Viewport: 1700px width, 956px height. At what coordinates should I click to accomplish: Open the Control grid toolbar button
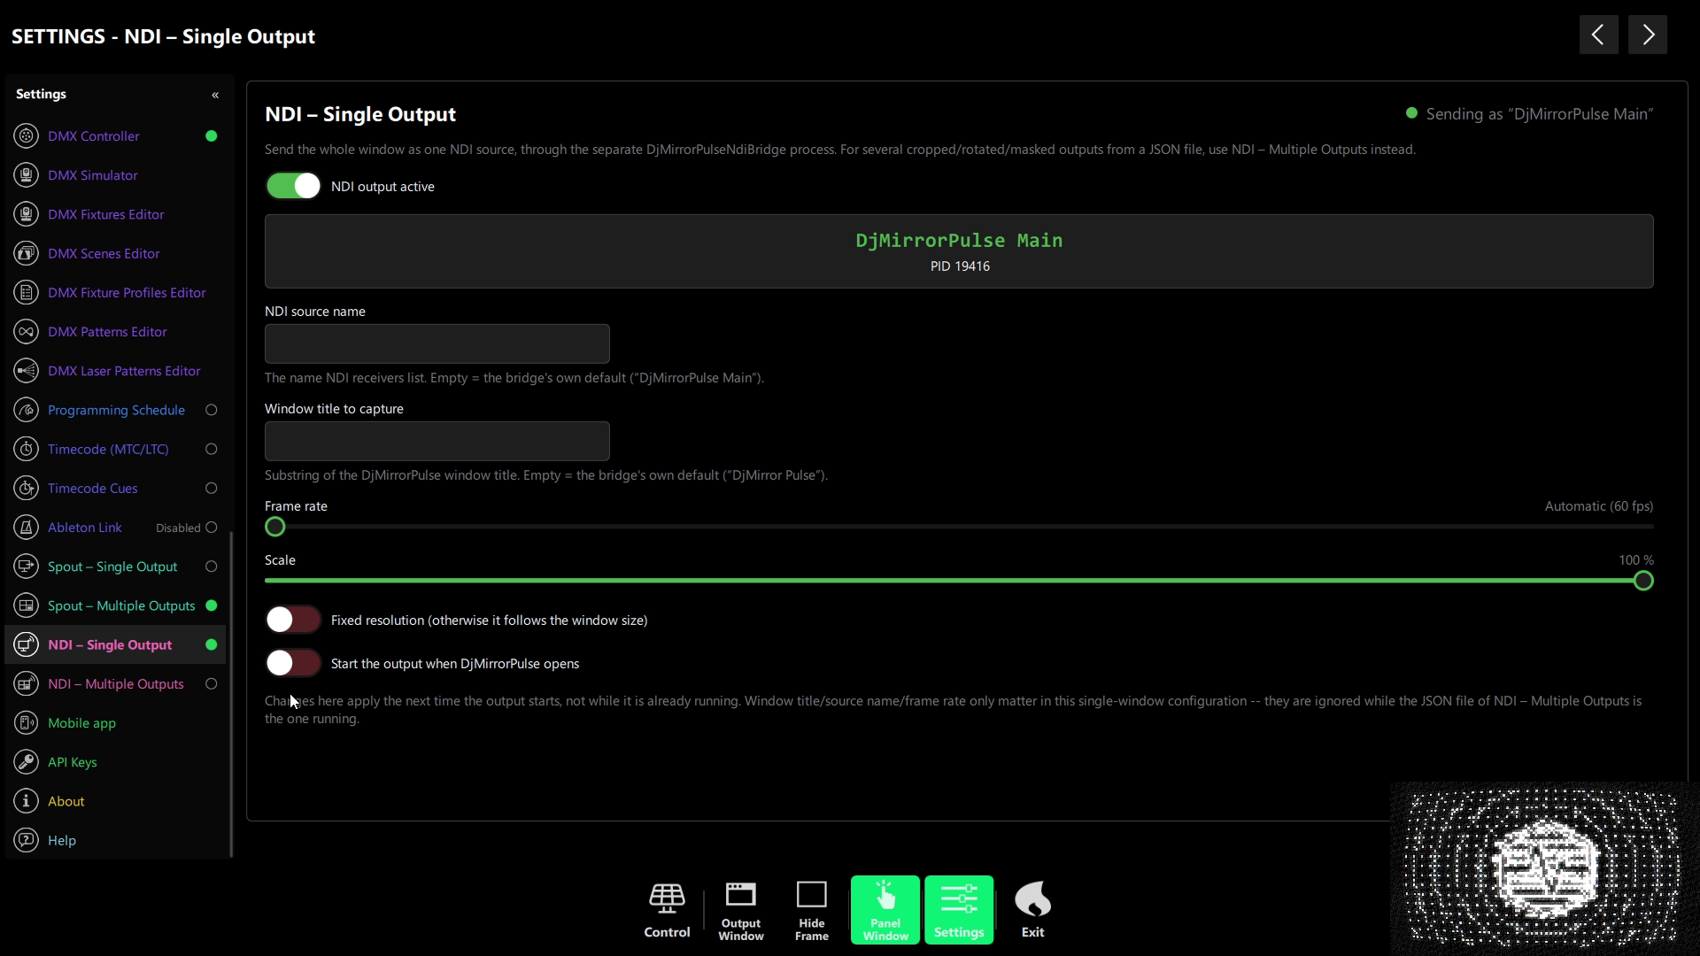point(667,910)
